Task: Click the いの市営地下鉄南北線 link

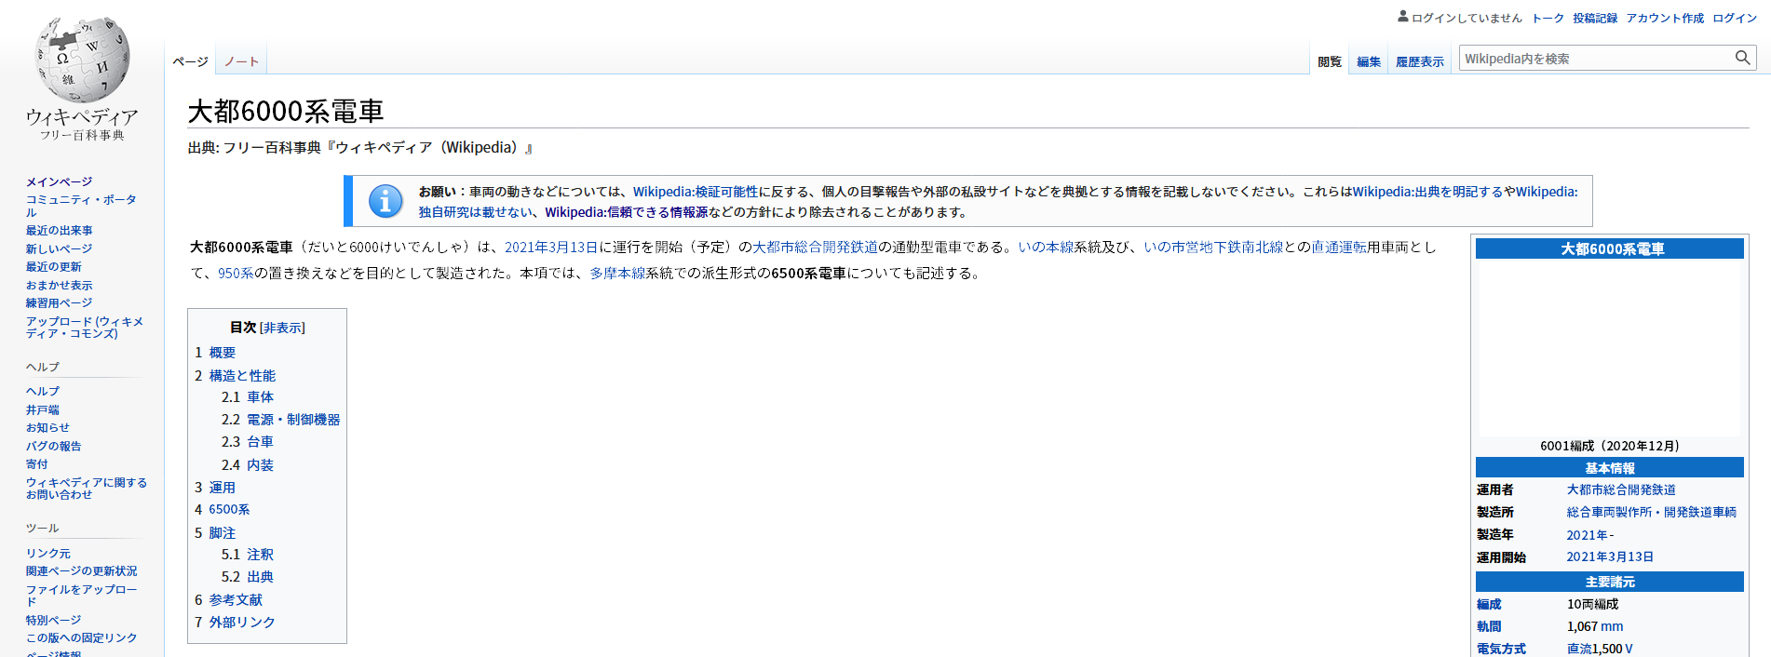Action: (1212, 247)
